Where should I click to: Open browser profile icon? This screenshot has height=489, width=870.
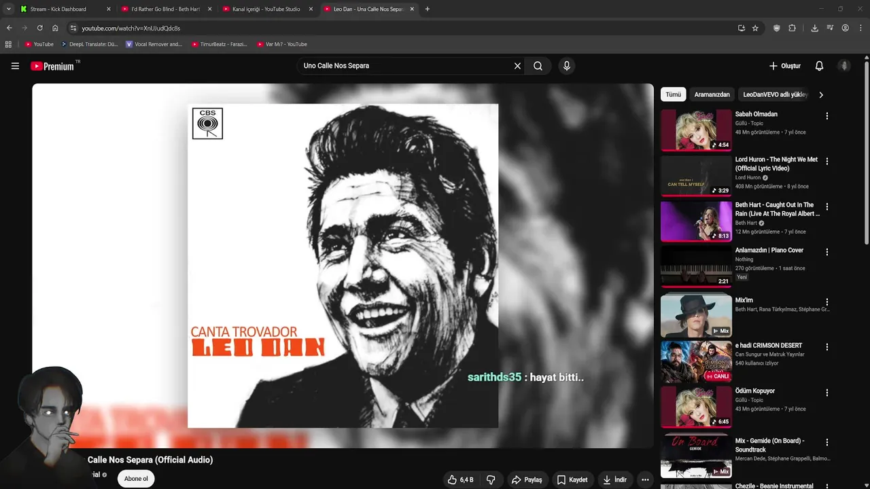point(845,28)
